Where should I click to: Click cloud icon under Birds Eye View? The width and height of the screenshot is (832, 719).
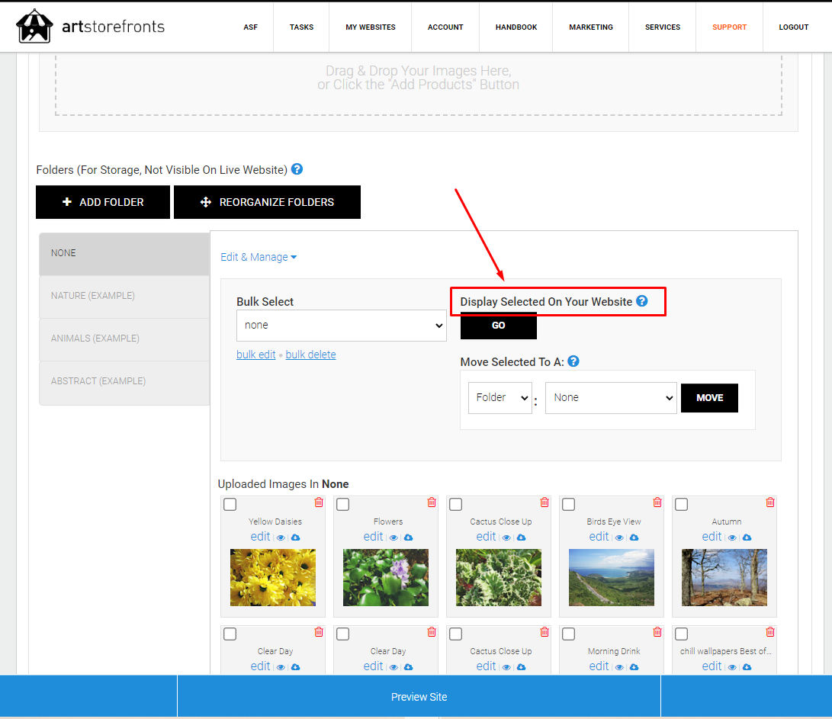tap(634, 538)
